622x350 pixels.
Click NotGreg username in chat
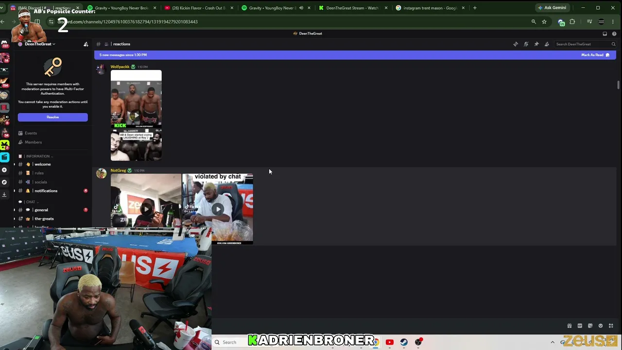click(118, 171)
